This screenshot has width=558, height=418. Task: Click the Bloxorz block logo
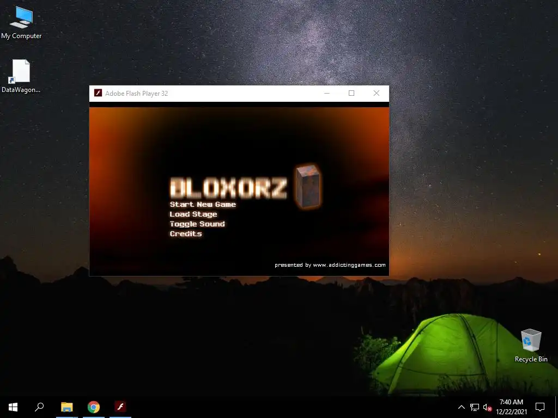point(308,186)
